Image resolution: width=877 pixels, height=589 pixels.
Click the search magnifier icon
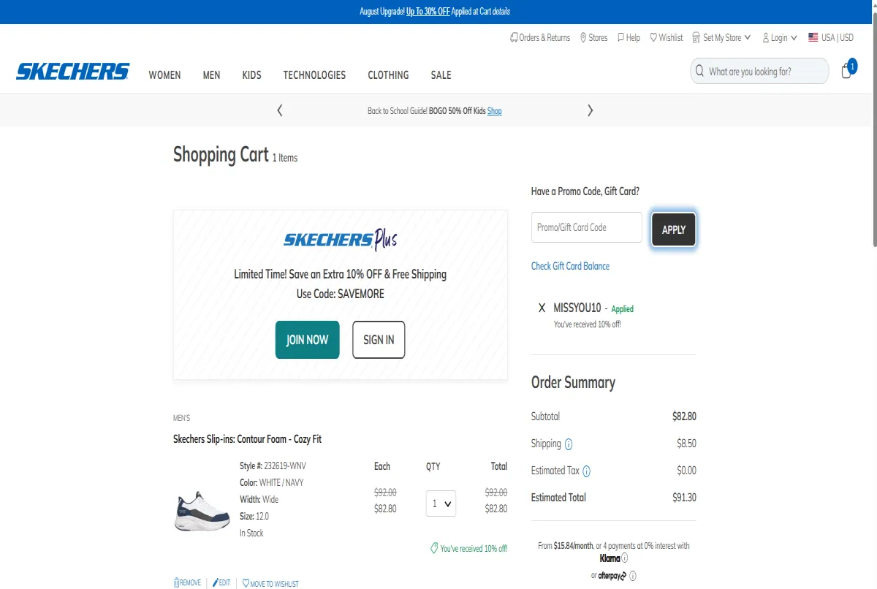698,71
